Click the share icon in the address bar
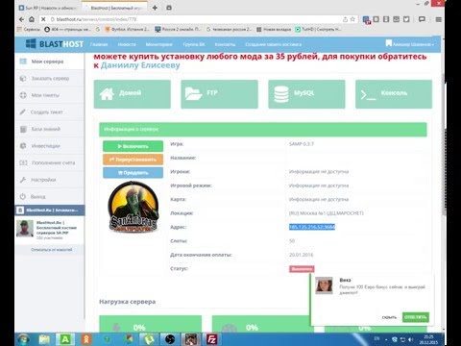 click(345, 19)
